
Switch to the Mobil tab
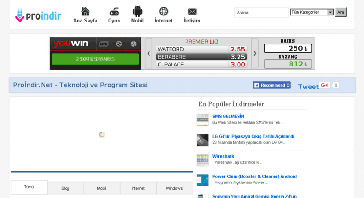tap(102, 188)
